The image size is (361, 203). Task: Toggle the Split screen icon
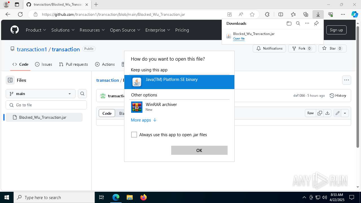click(x=281, y=14)
